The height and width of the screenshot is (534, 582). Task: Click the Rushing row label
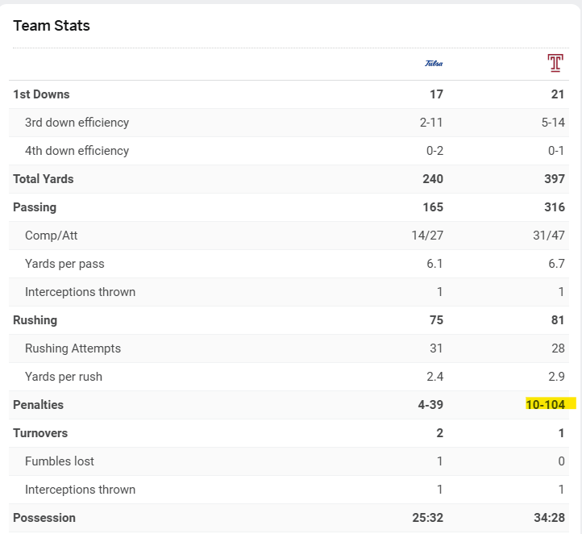pos(35,320)
